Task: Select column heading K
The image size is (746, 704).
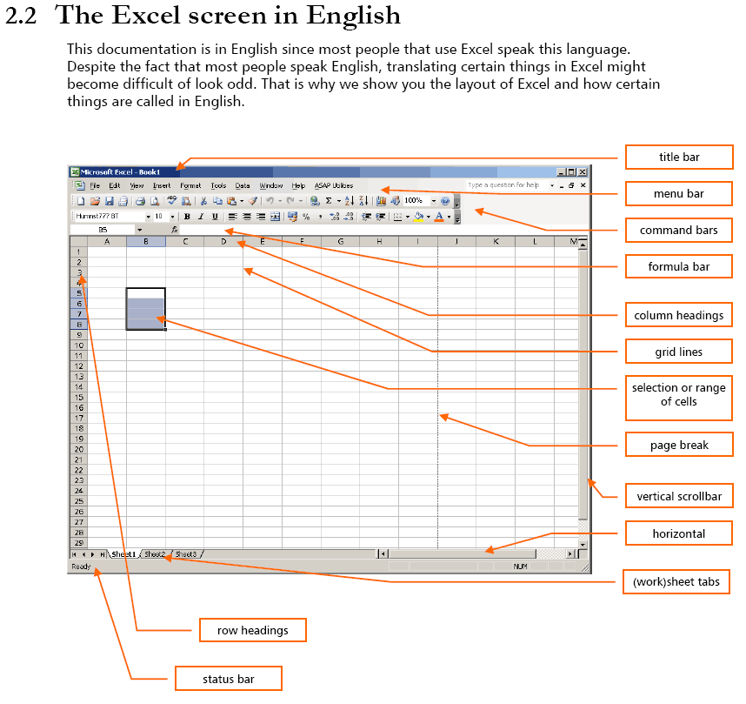Action: pos(496,242)
